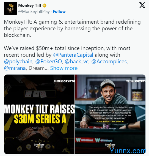This screenshot has height=156, width=149.
Task: Click the @MonkeyTiltPlay handle
Action: tap(34, 12)
